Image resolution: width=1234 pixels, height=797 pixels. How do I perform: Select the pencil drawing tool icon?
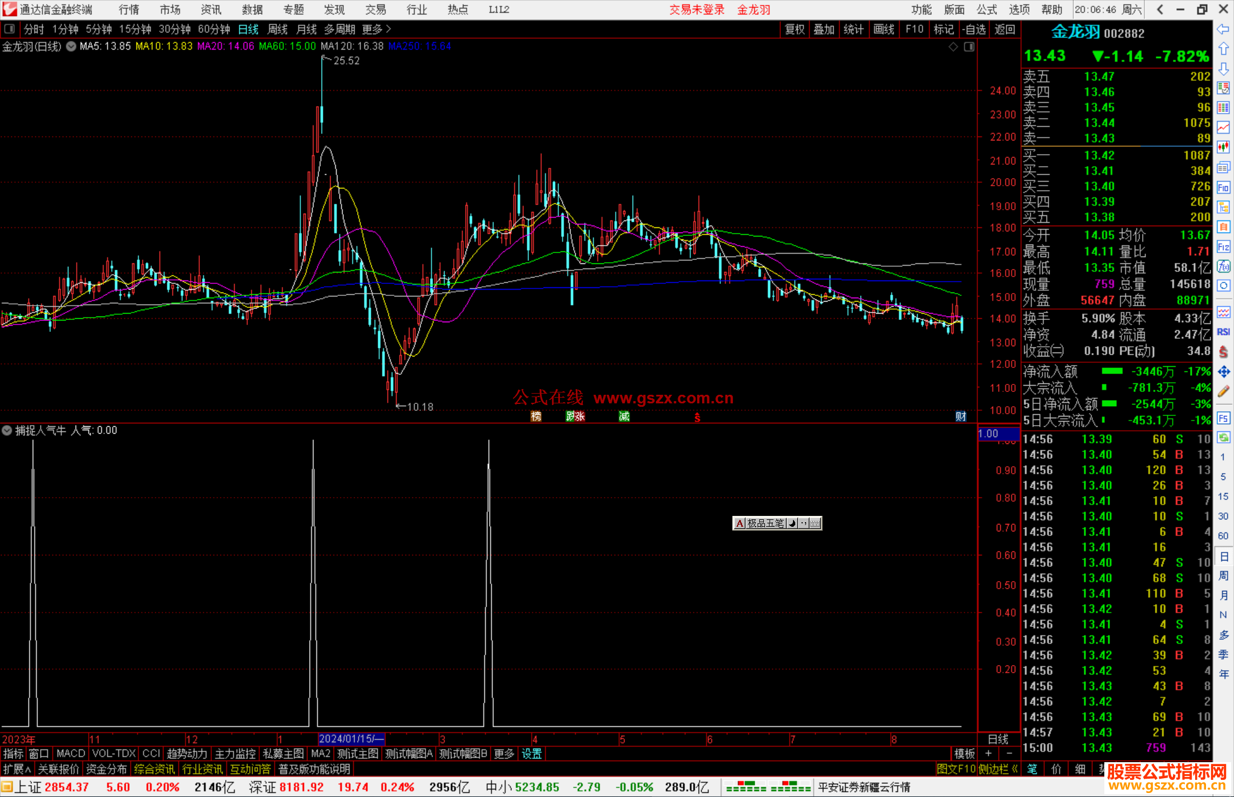(1223, 391)
